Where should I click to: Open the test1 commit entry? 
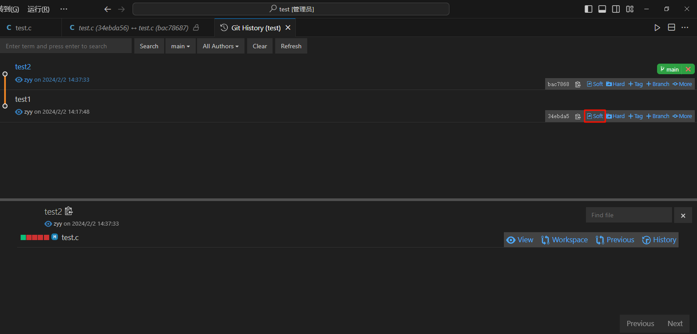point(23,99)
